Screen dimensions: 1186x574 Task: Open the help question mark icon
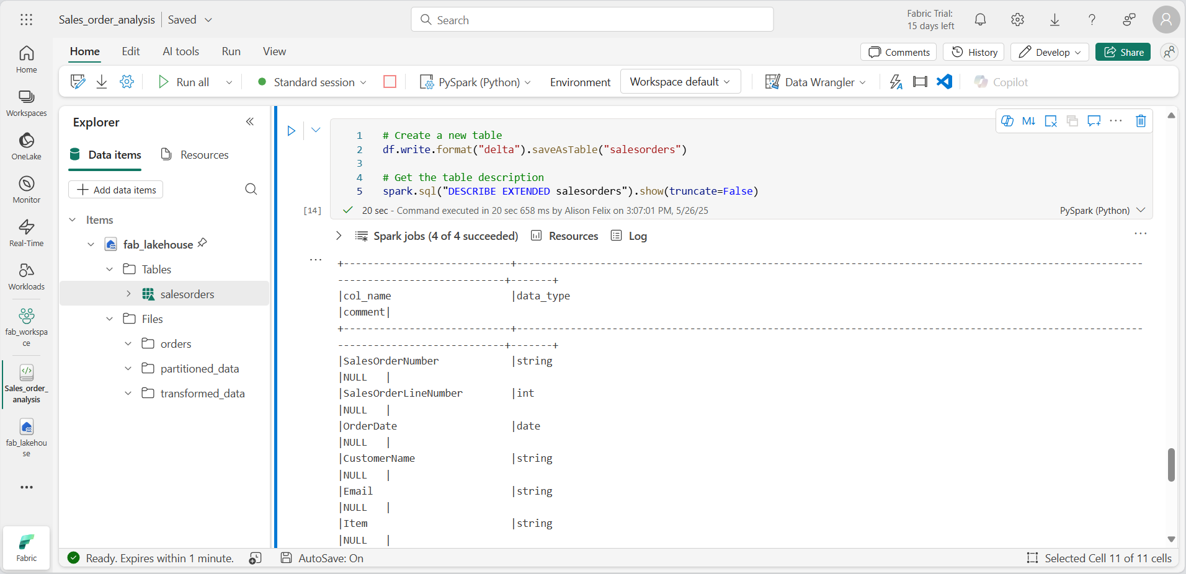pos(1092,20)
